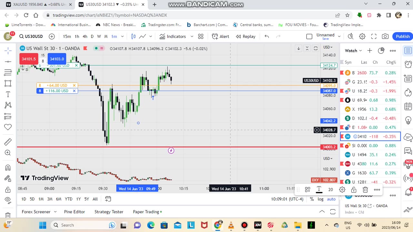Screen dimensions: 413x232
Task: Add symbol to watchlist plus icon
Action: [369, 51]
